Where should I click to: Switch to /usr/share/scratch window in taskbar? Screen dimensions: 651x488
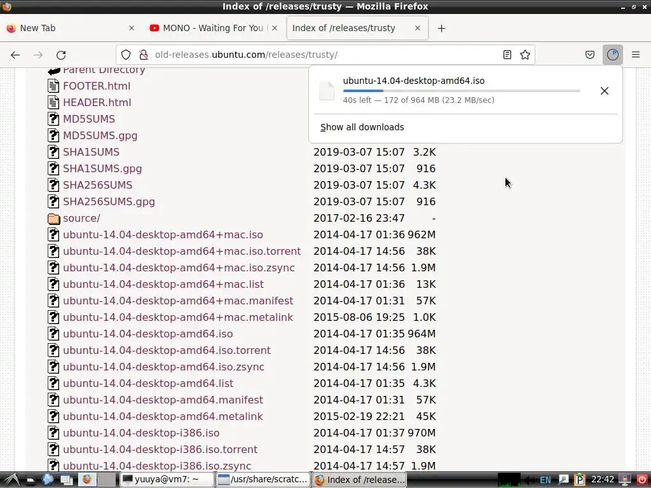263,480
